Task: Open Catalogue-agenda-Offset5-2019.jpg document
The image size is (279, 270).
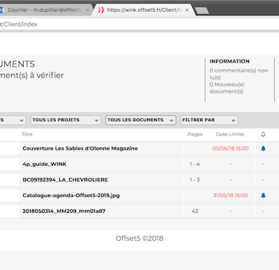Action: [71, 196]
